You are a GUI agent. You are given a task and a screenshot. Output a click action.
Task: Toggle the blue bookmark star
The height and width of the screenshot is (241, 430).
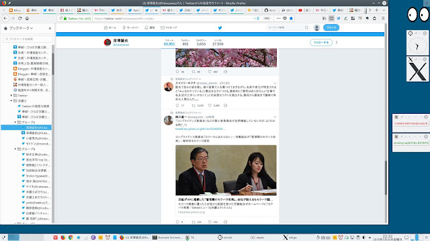[291, 18]
